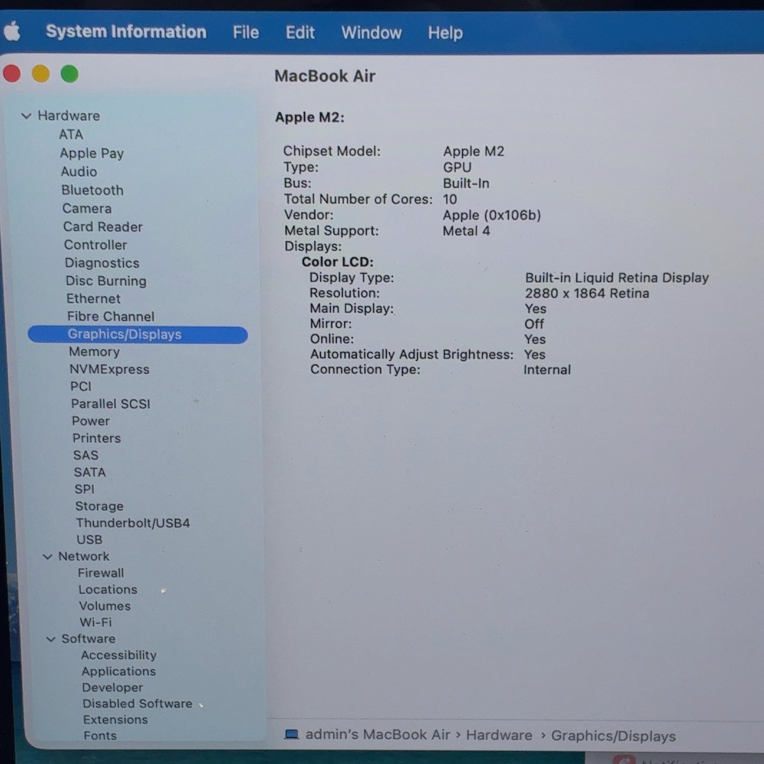Open the Window menu
The height and width of the screenshot is (764, 764).
tap(371, 33)
